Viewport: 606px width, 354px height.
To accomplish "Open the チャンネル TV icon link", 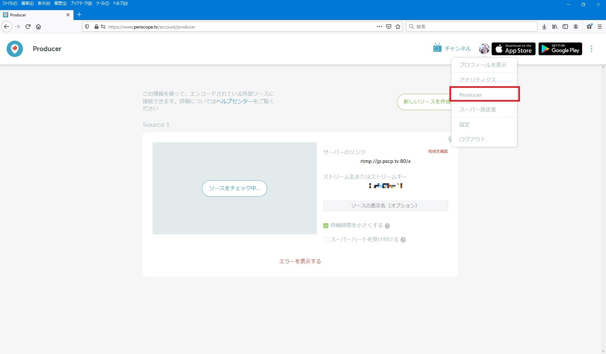I will [452, 49].
